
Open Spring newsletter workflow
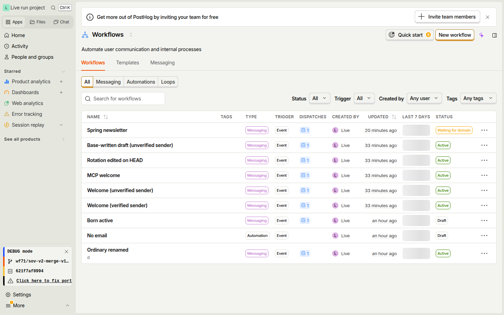click(107, 130)
